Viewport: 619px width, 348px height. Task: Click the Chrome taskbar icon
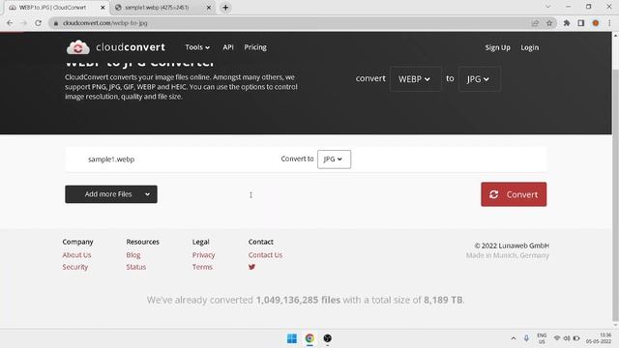(x=309, y=338)
